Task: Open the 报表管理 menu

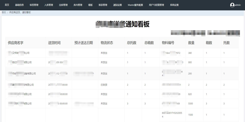Action: [x=103, y=5]
